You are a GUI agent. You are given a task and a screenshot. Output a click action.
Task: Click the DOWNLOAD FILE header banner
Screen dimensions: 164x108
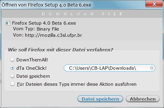(x=82, y=14)
